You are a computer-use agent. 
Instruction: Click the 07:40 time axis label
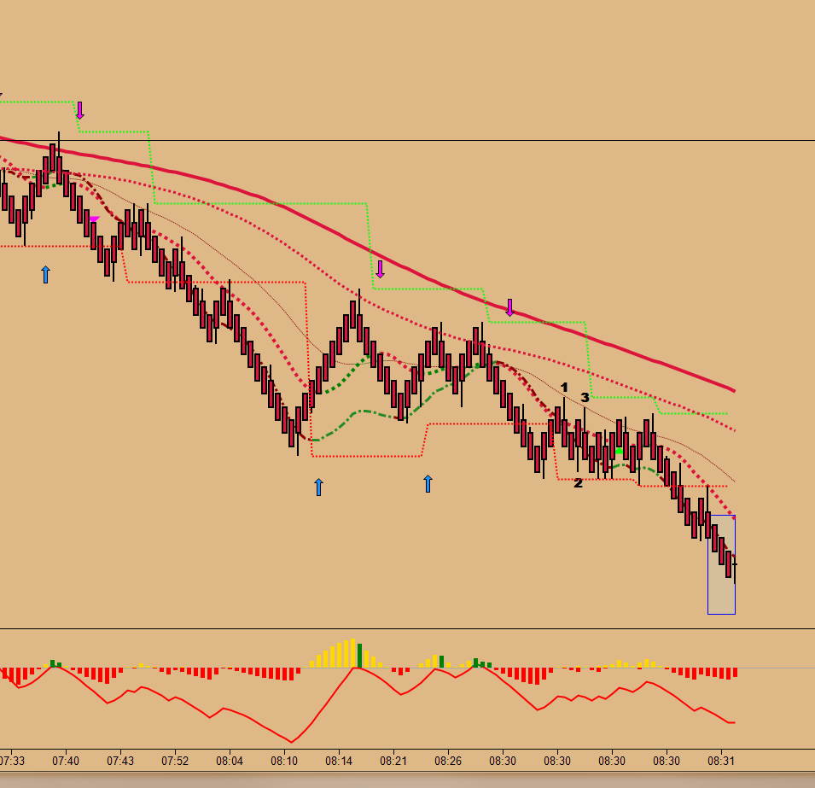(x=66, y=761)
